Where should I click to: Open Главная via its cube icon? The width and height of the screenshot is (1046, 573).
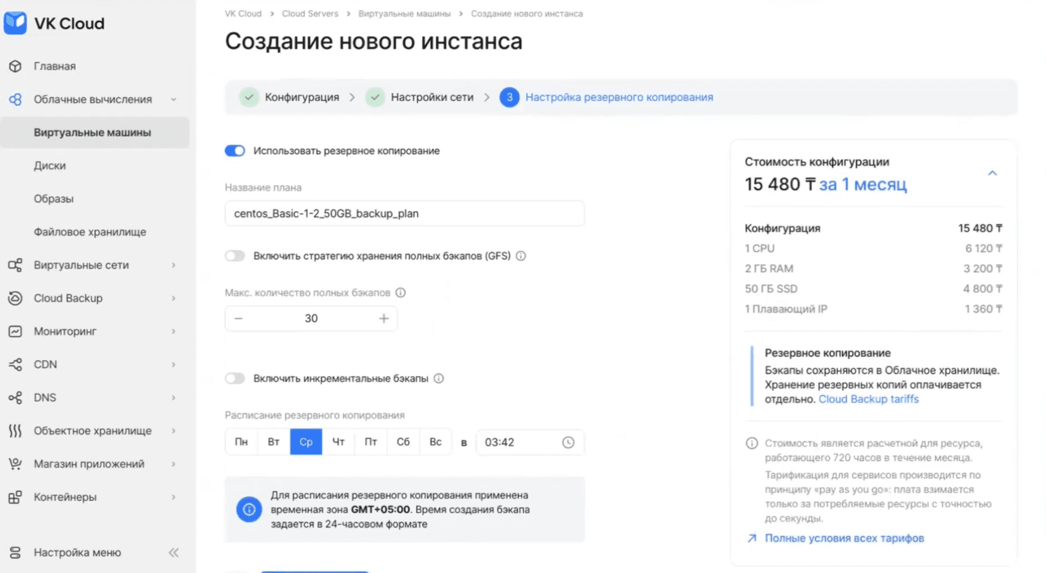[15, 66]
